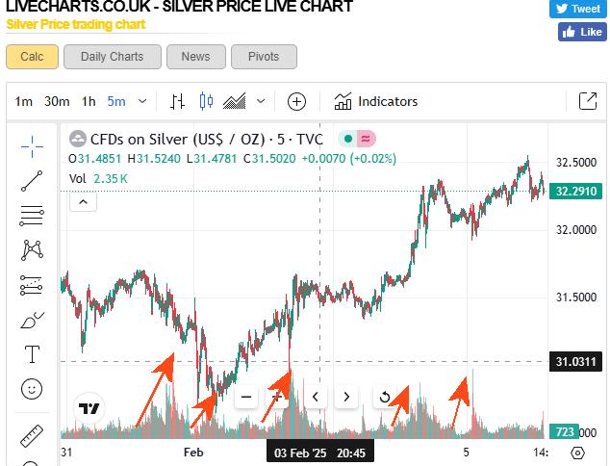Click the Facebook Like button
The width and height of the screenshot is (610, 466).
coord(581,32)
